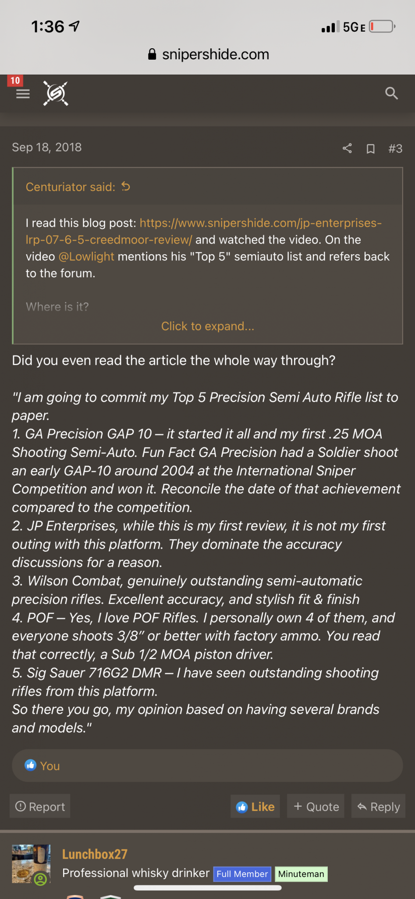The height and width of the screenshot is (899, 415).
Task: Tap Lunchbox27 avatar thumbnail
Action: pos(31,864)
